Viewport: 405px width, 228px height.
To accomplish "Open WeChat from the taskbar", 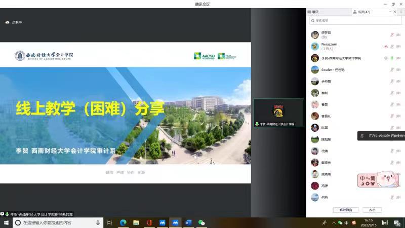I will 201,222.
